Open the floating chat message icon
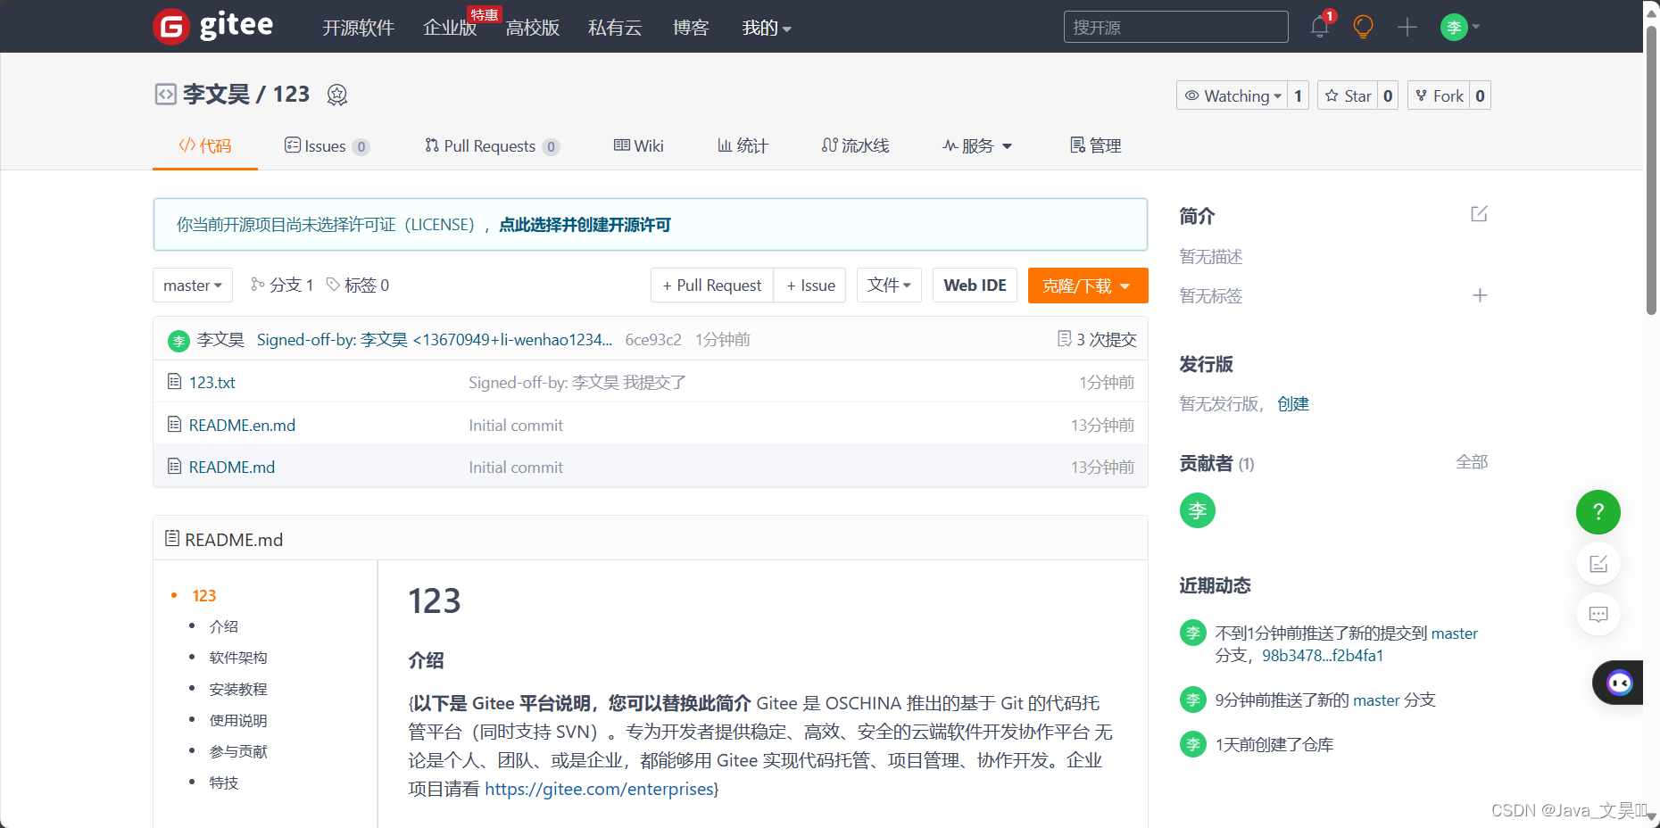The width and height of the screenshot is (1660, 828). 1598,614
